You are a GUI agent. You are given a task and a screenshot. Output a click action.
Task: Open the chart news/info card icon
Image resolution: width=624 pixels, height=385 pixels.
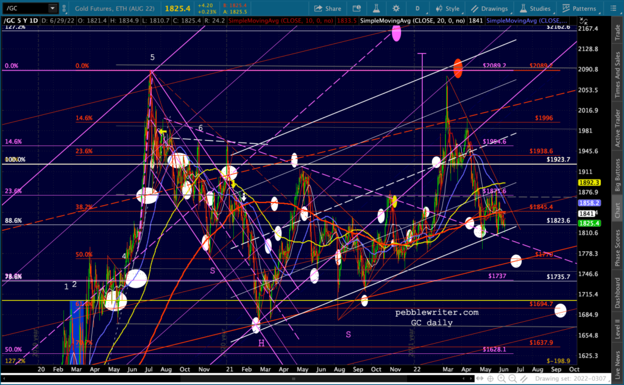[356, 9]
